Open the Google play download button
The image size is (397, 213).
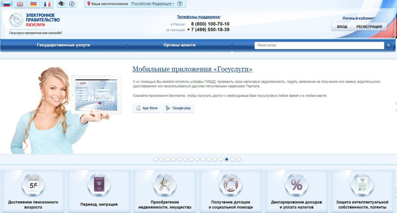178,108
